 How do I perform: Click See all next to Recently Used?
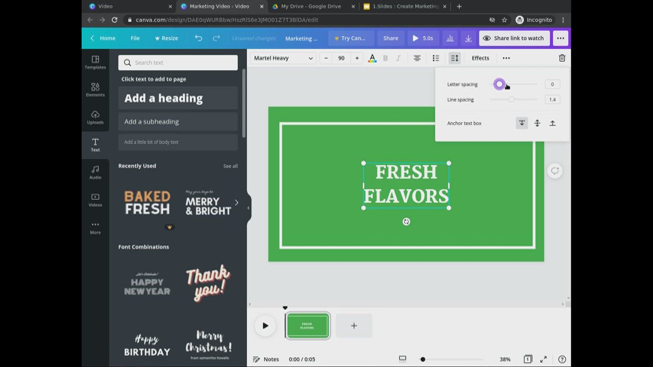click(231, 166)
